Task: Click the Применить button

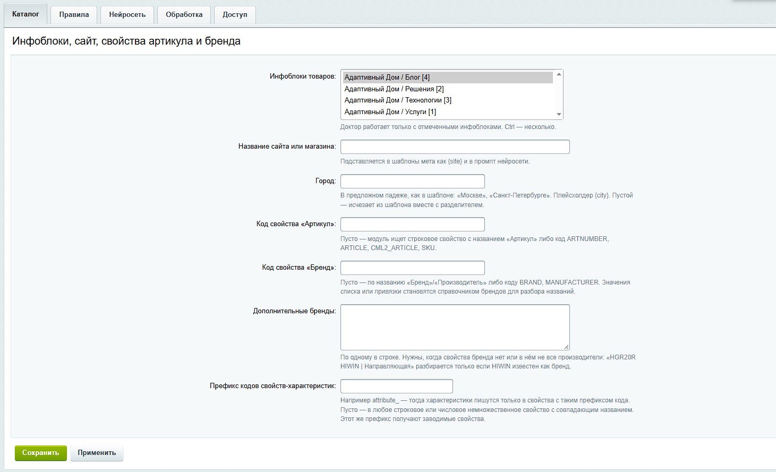Action: (97, 453)
